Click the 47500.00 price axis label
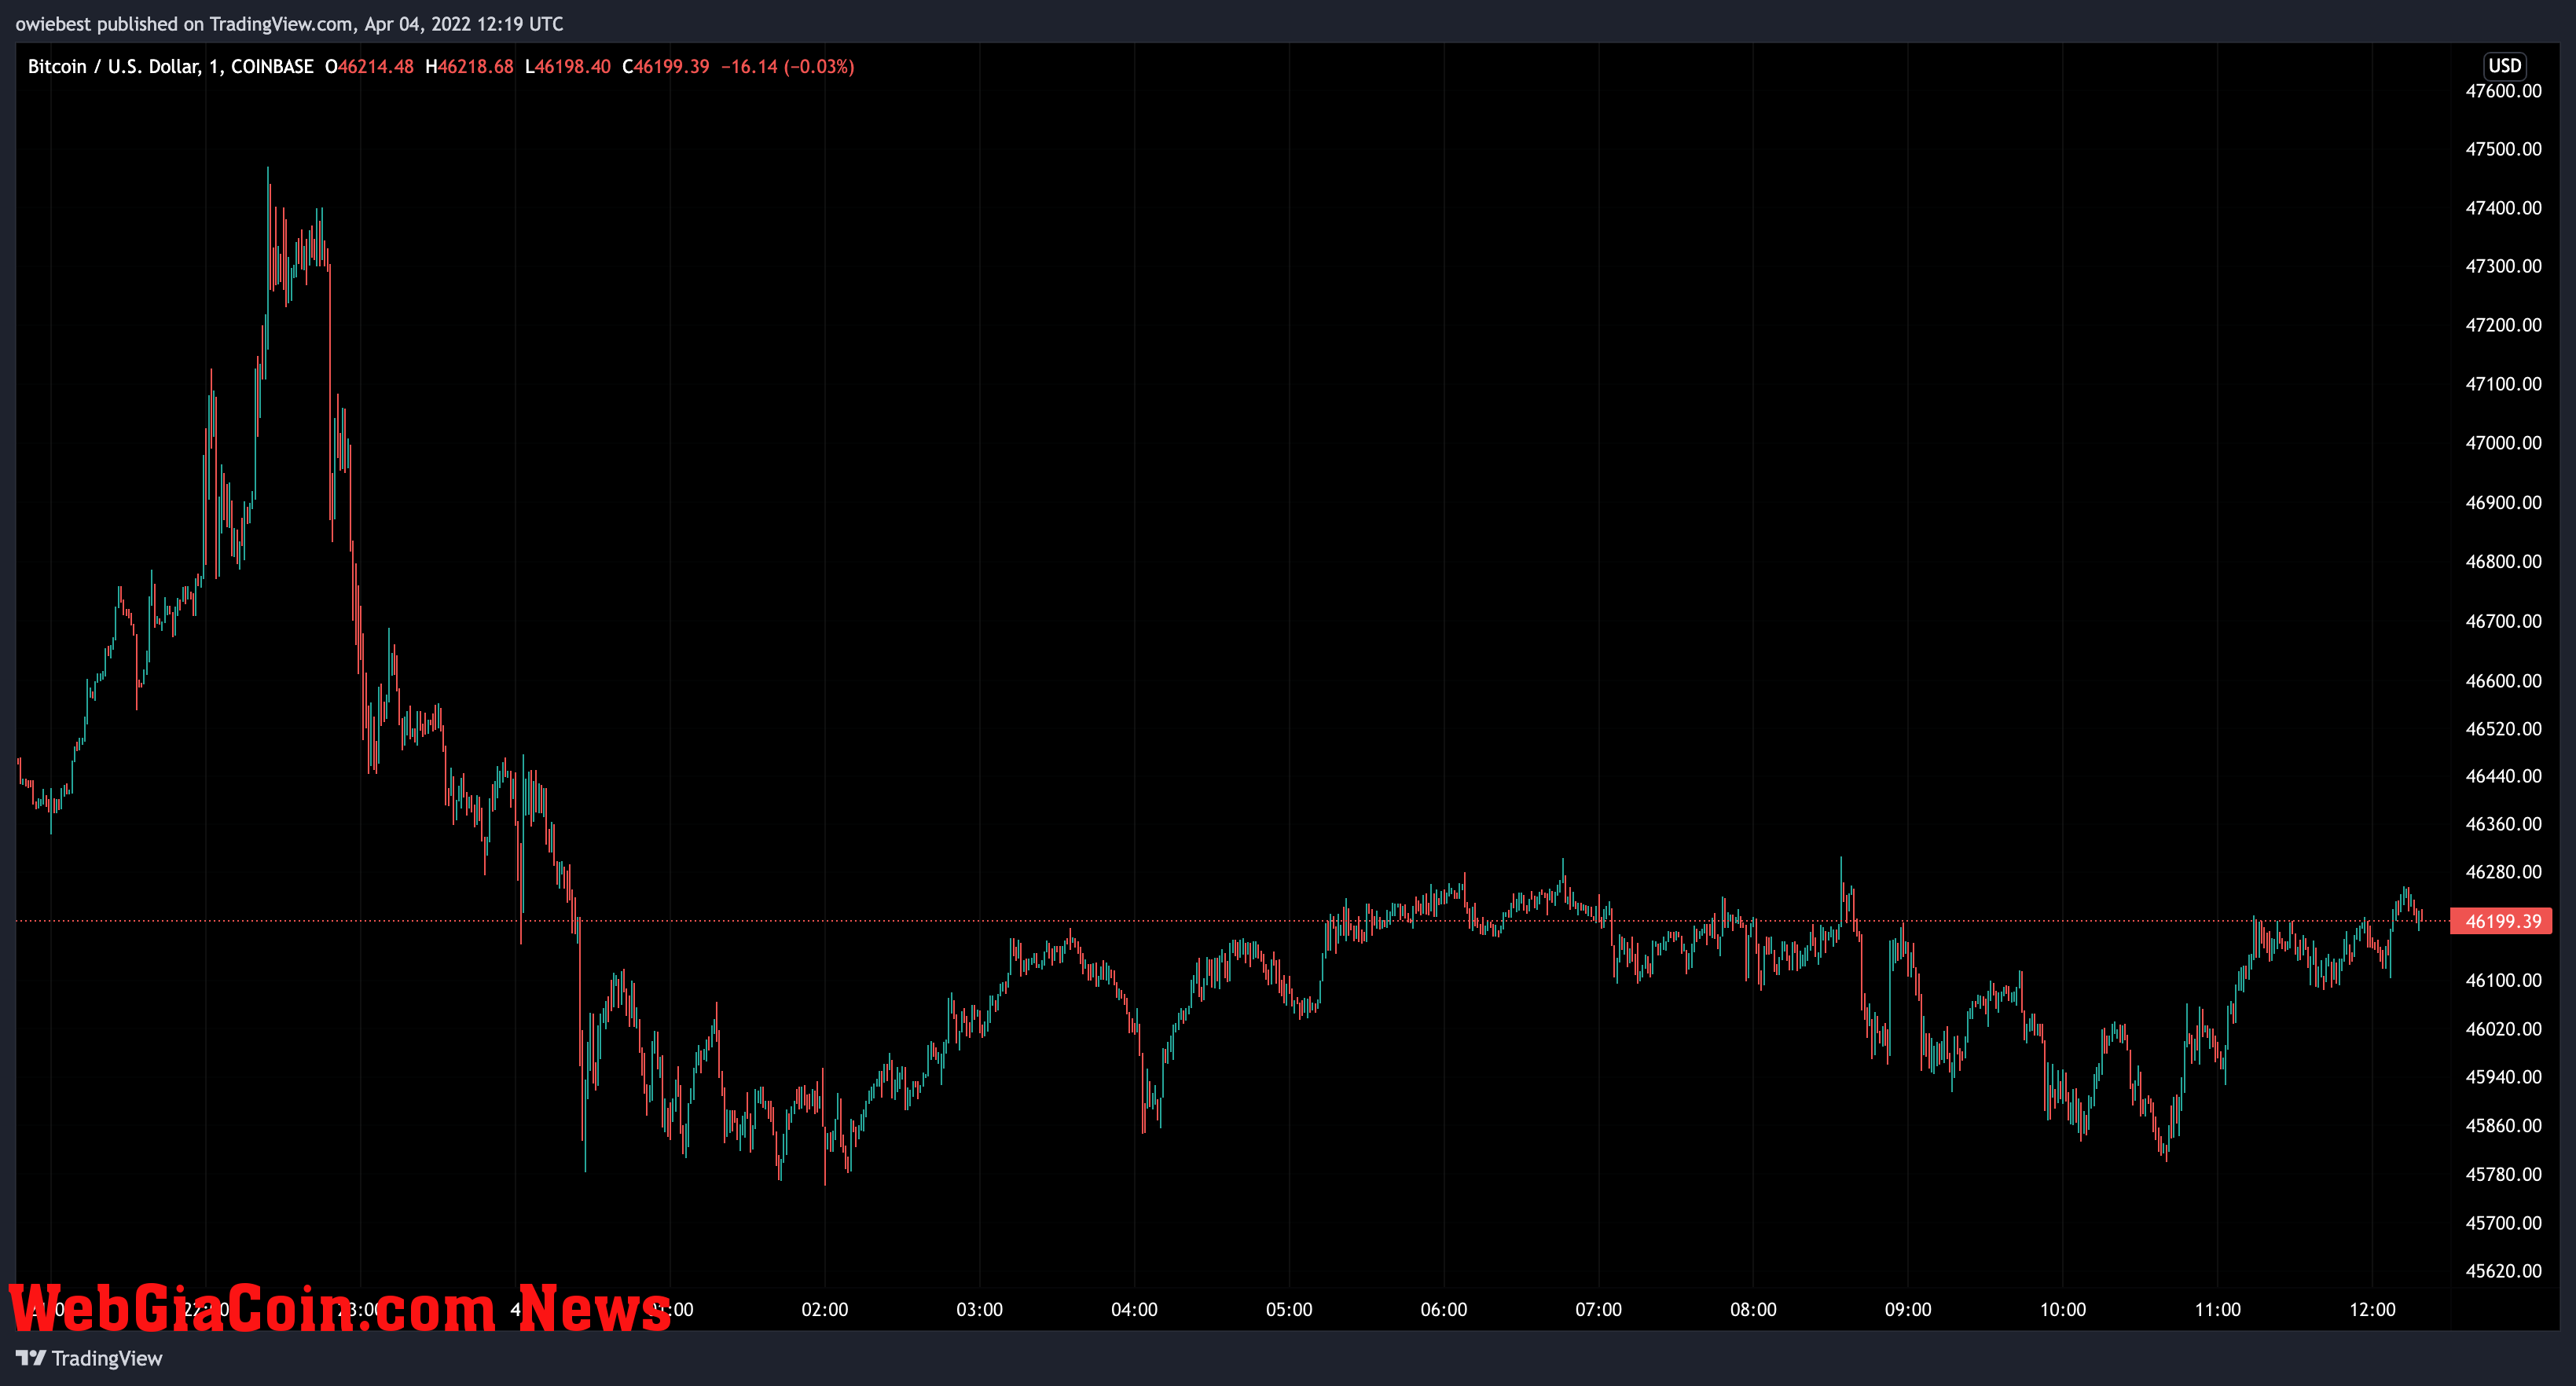The height and width of the screenshot is (1386, 2576). 2503,149
